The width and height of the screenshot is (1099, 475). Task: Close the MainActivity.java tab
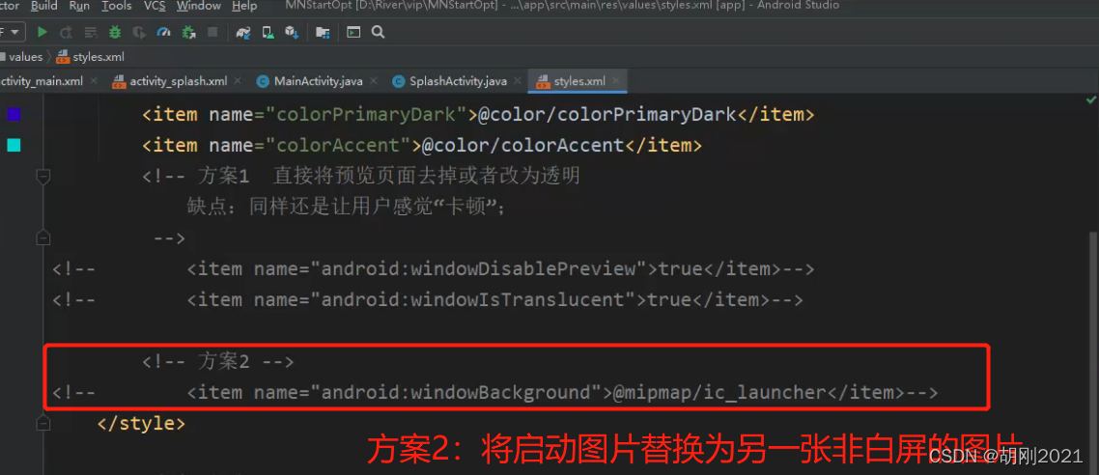tap(374, 81)
